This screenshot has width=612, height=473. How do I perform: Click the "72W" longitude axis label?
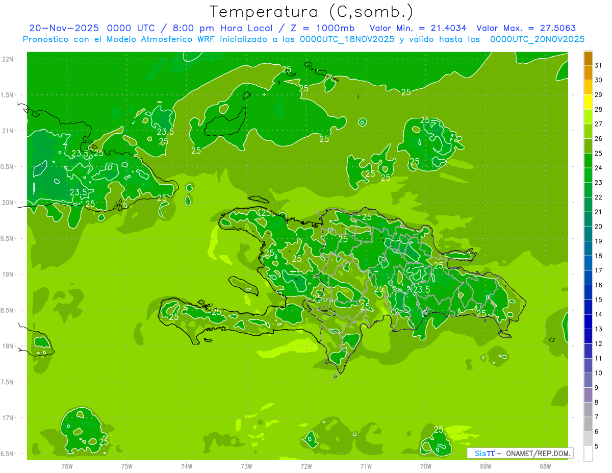point(306,466)
